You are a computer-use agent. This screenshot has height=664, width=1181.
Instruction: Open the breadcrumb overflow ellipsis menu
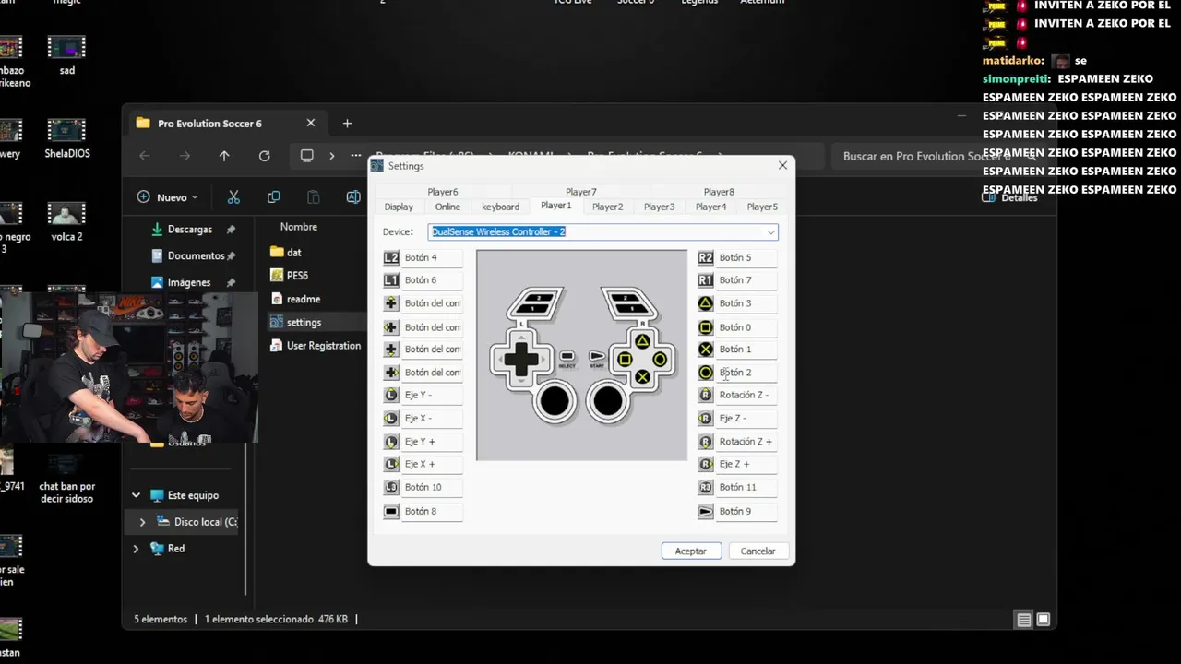click(356, 156)
